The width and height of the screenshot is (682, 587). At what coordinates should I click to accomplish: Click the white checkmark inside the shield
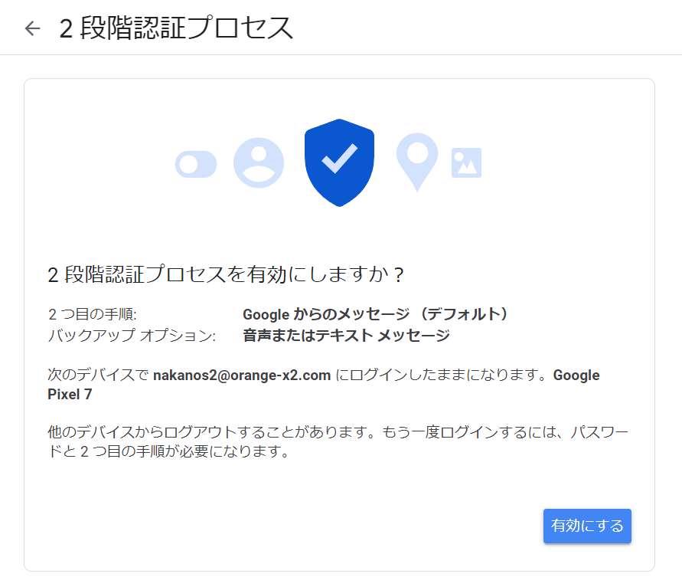[339, 158]
